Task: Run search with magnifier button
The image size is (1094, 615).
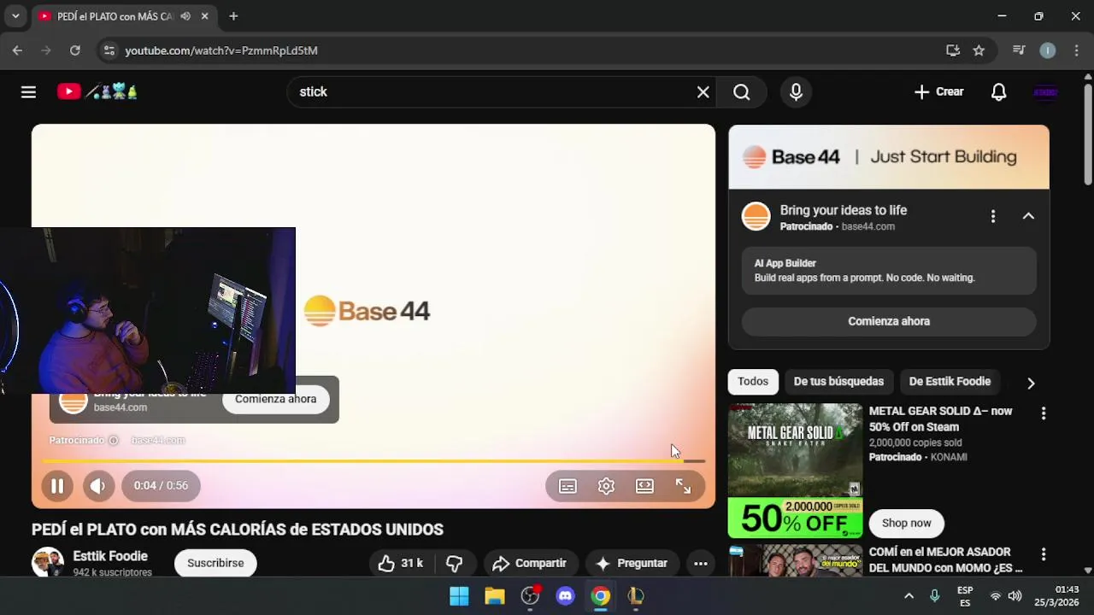Action: [741, 92]
